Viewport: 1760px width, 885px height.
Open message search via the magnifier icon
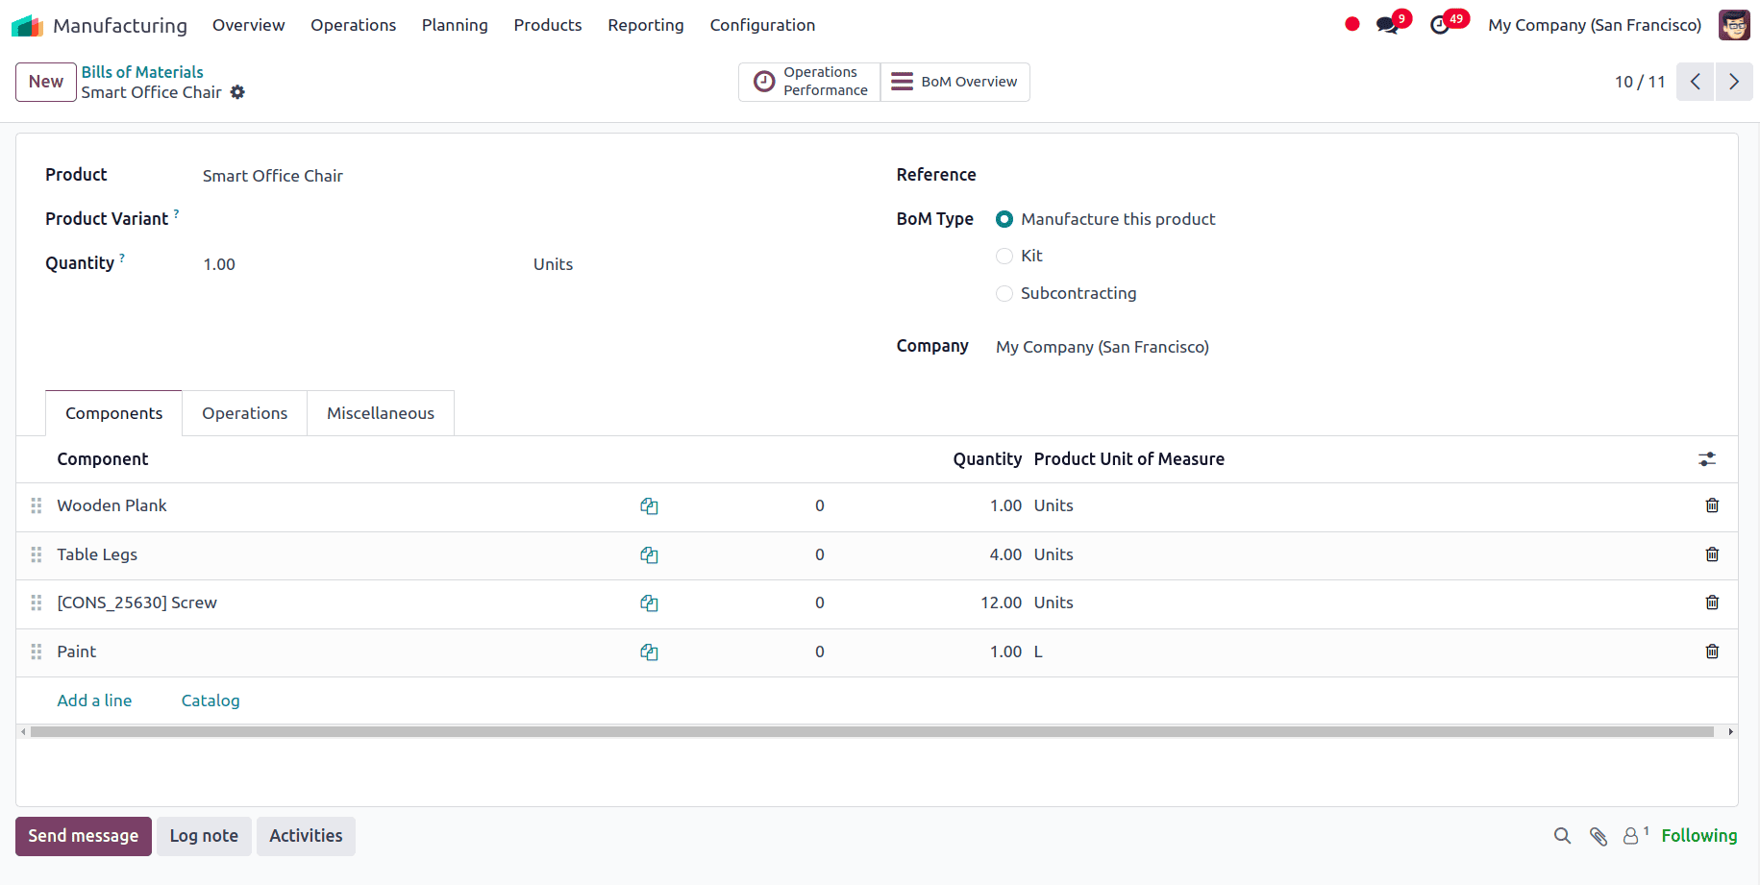[1562, 836]
